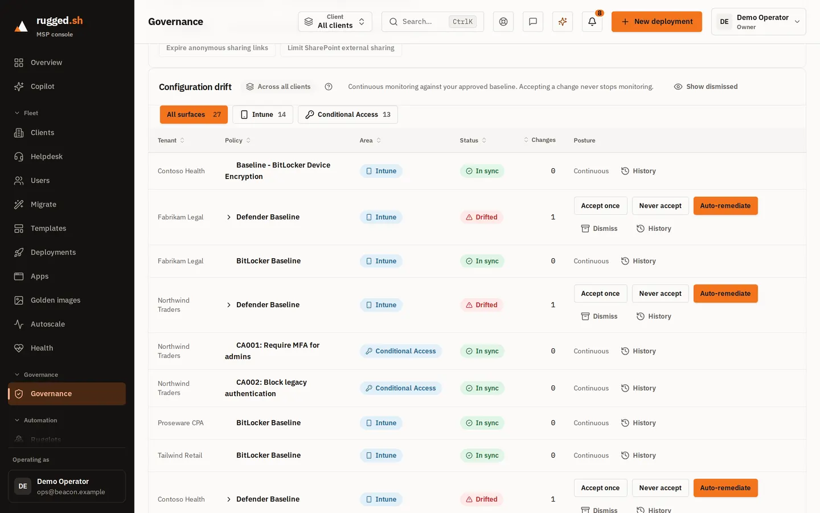Image resolution: width=820 pixels, height=513 pixels.
Task: Expand Northwind Traders Defender Baseline row
Action: pyautogui.click(x=229, y=305)
